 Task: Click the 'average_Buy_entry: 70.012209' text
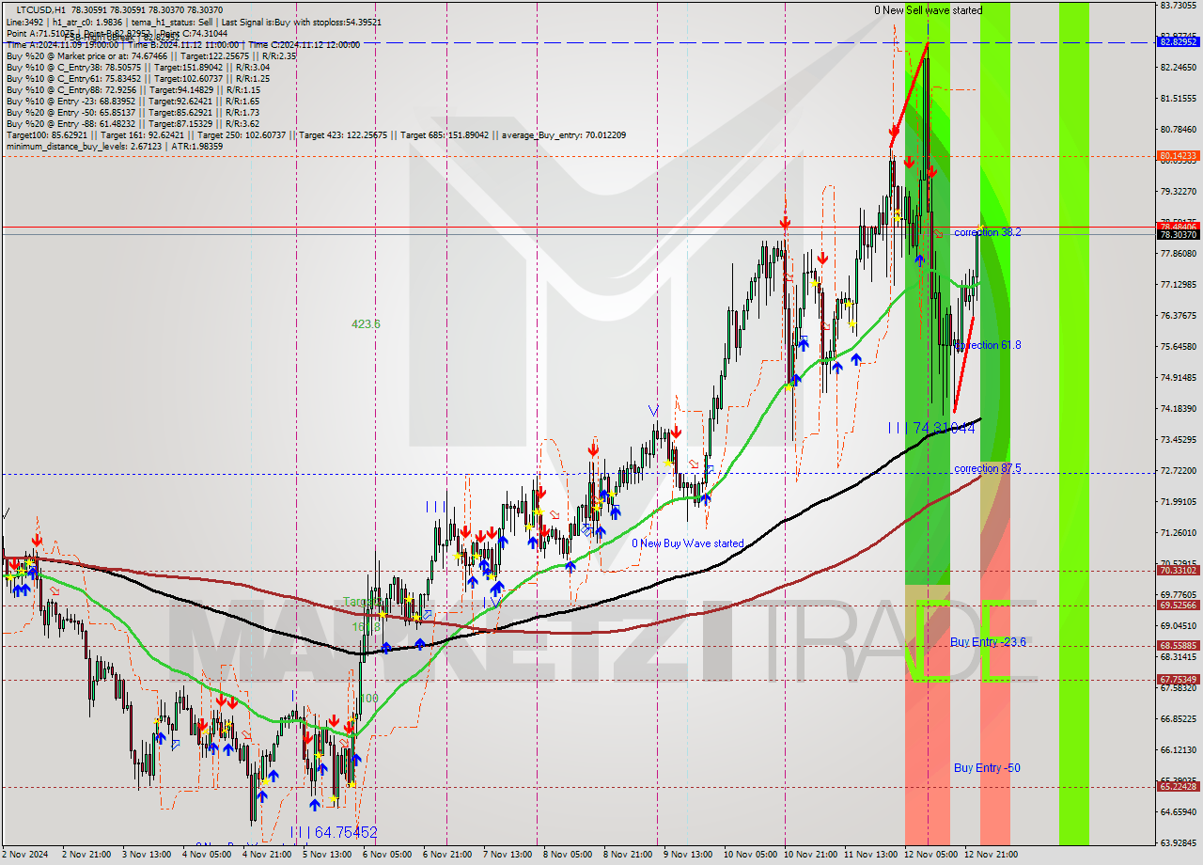pos(562,134)
